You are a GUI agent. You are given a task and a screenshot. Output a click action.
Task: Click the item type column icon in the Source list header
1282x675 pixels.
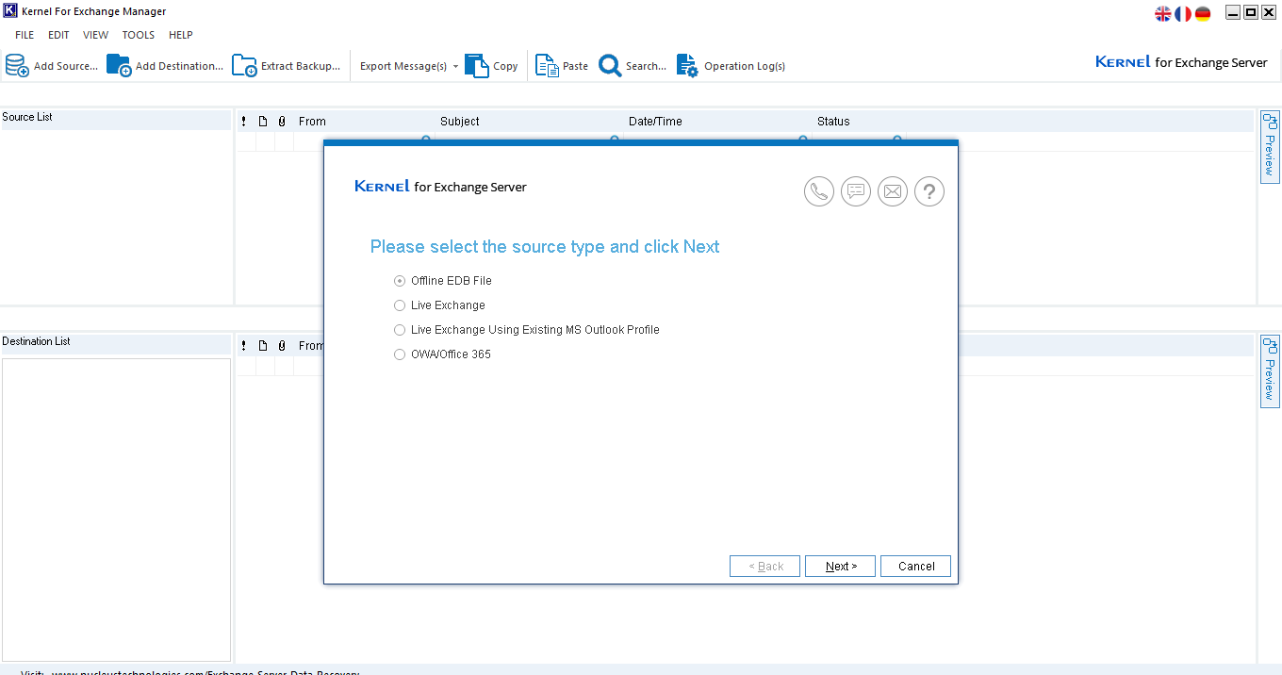(263, 122)
